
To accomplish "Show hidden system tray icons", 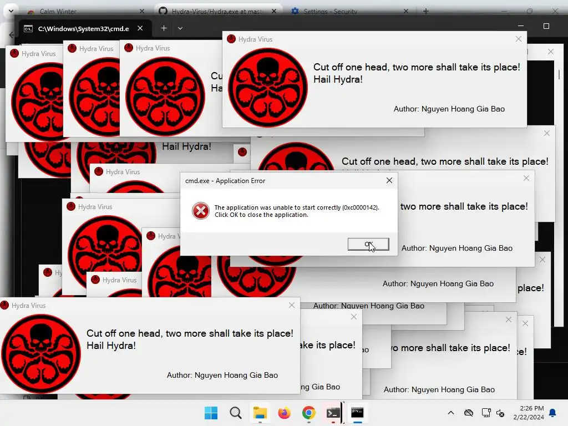I will (450, 413).
